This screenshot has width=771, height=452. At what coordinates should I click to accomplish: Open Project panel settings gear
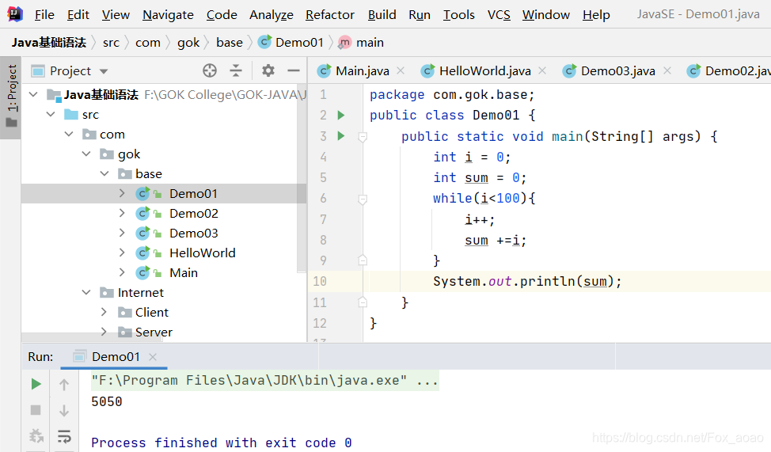pos(268,70)
